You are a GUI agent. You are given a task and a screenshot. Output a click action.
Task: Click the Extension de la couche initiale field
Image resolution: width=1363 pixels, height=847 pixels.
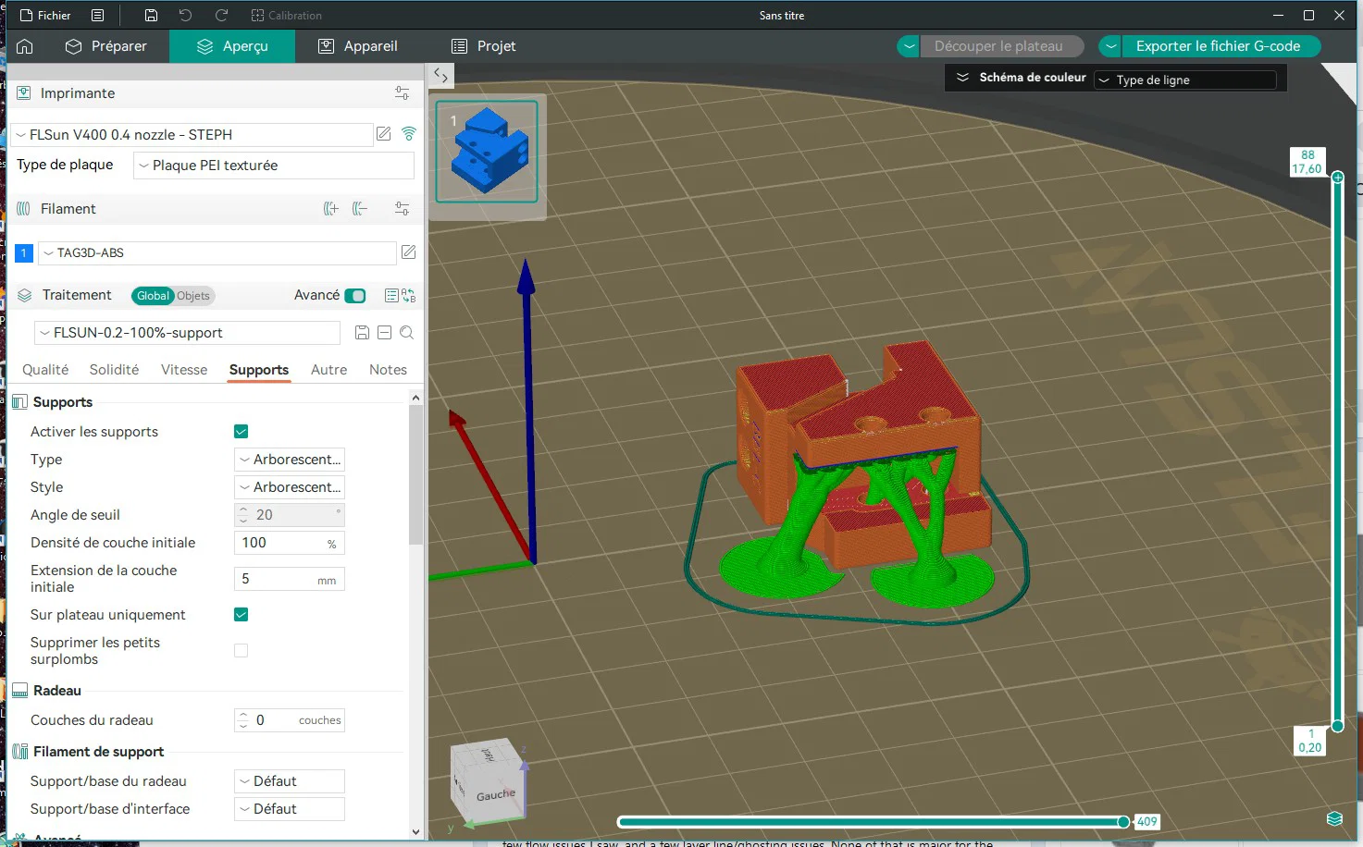tap(290, 579)
